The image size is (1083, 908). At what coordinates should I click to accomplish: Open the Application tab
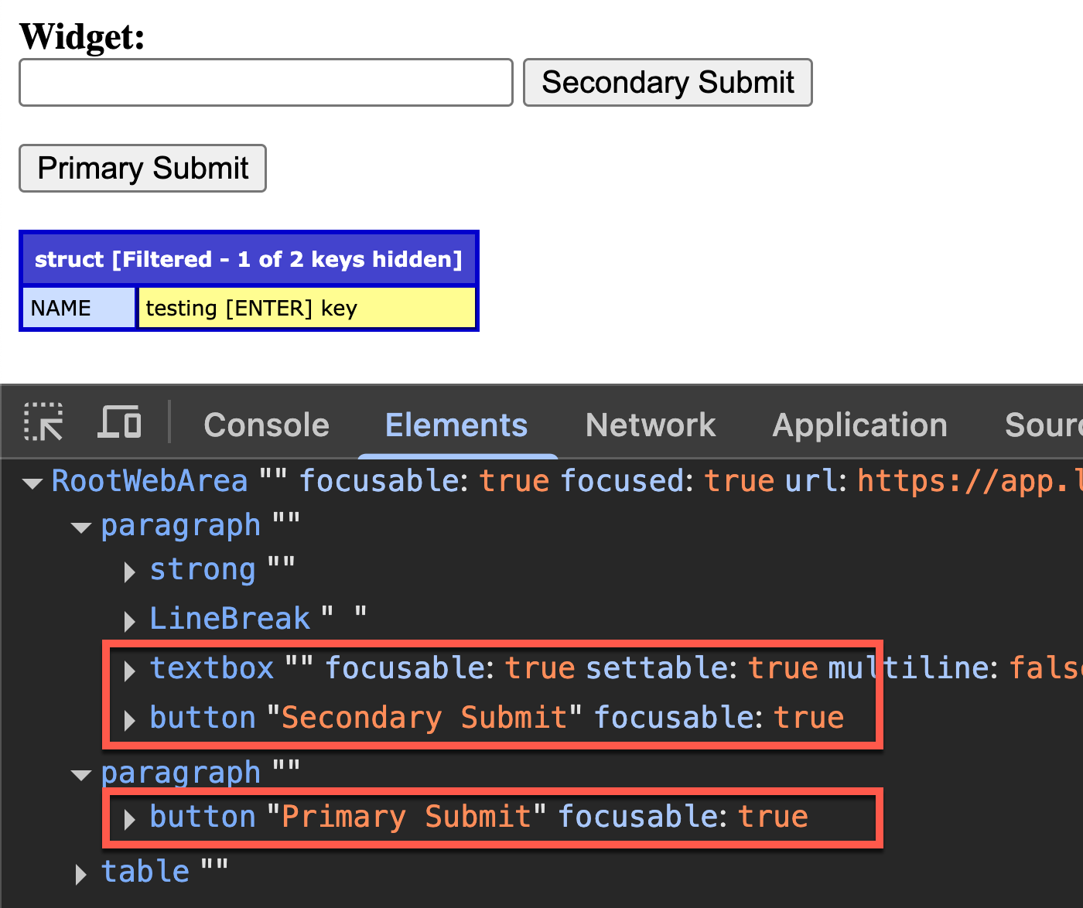click(x=859, y=425)
